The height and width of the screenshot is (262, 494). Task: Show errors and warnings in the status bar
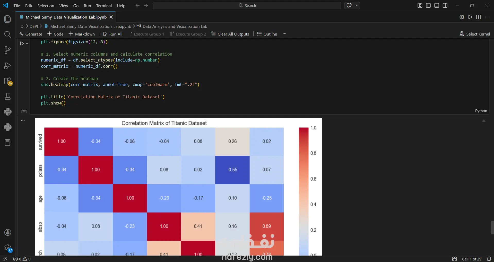pyautogui.click(x=22, y=259)
